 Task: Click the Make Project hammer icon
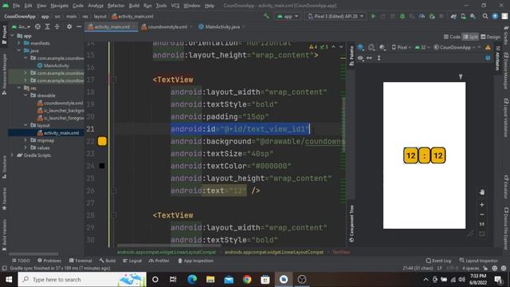click(x=266, y=16)
